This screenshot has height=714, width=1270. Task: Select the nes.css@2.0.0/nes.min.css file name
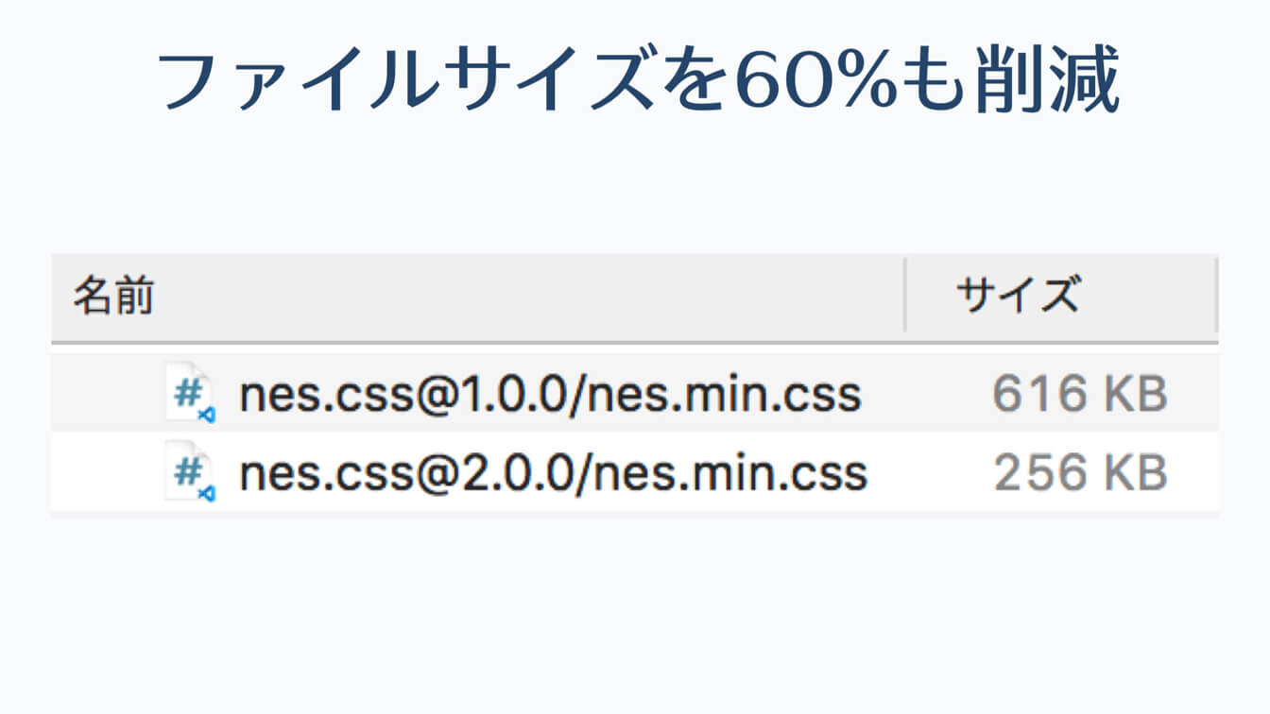coord(553,474)
